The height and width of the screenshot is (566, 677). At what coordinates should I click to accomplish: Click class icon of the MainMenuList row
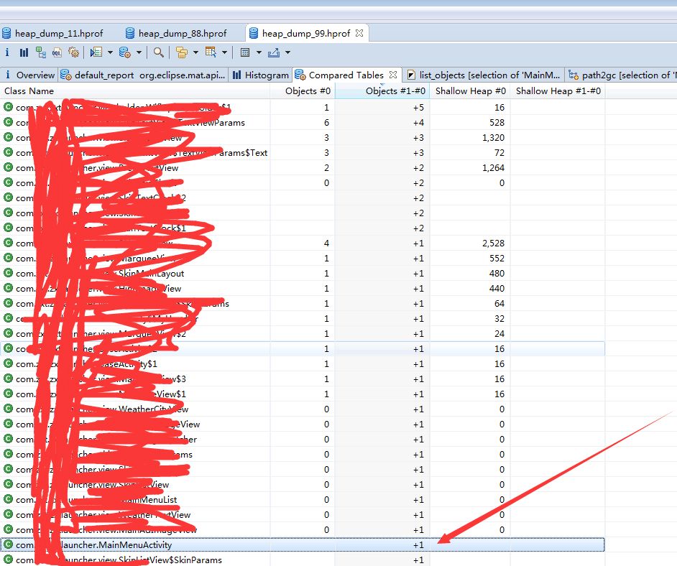coord(8,499)
